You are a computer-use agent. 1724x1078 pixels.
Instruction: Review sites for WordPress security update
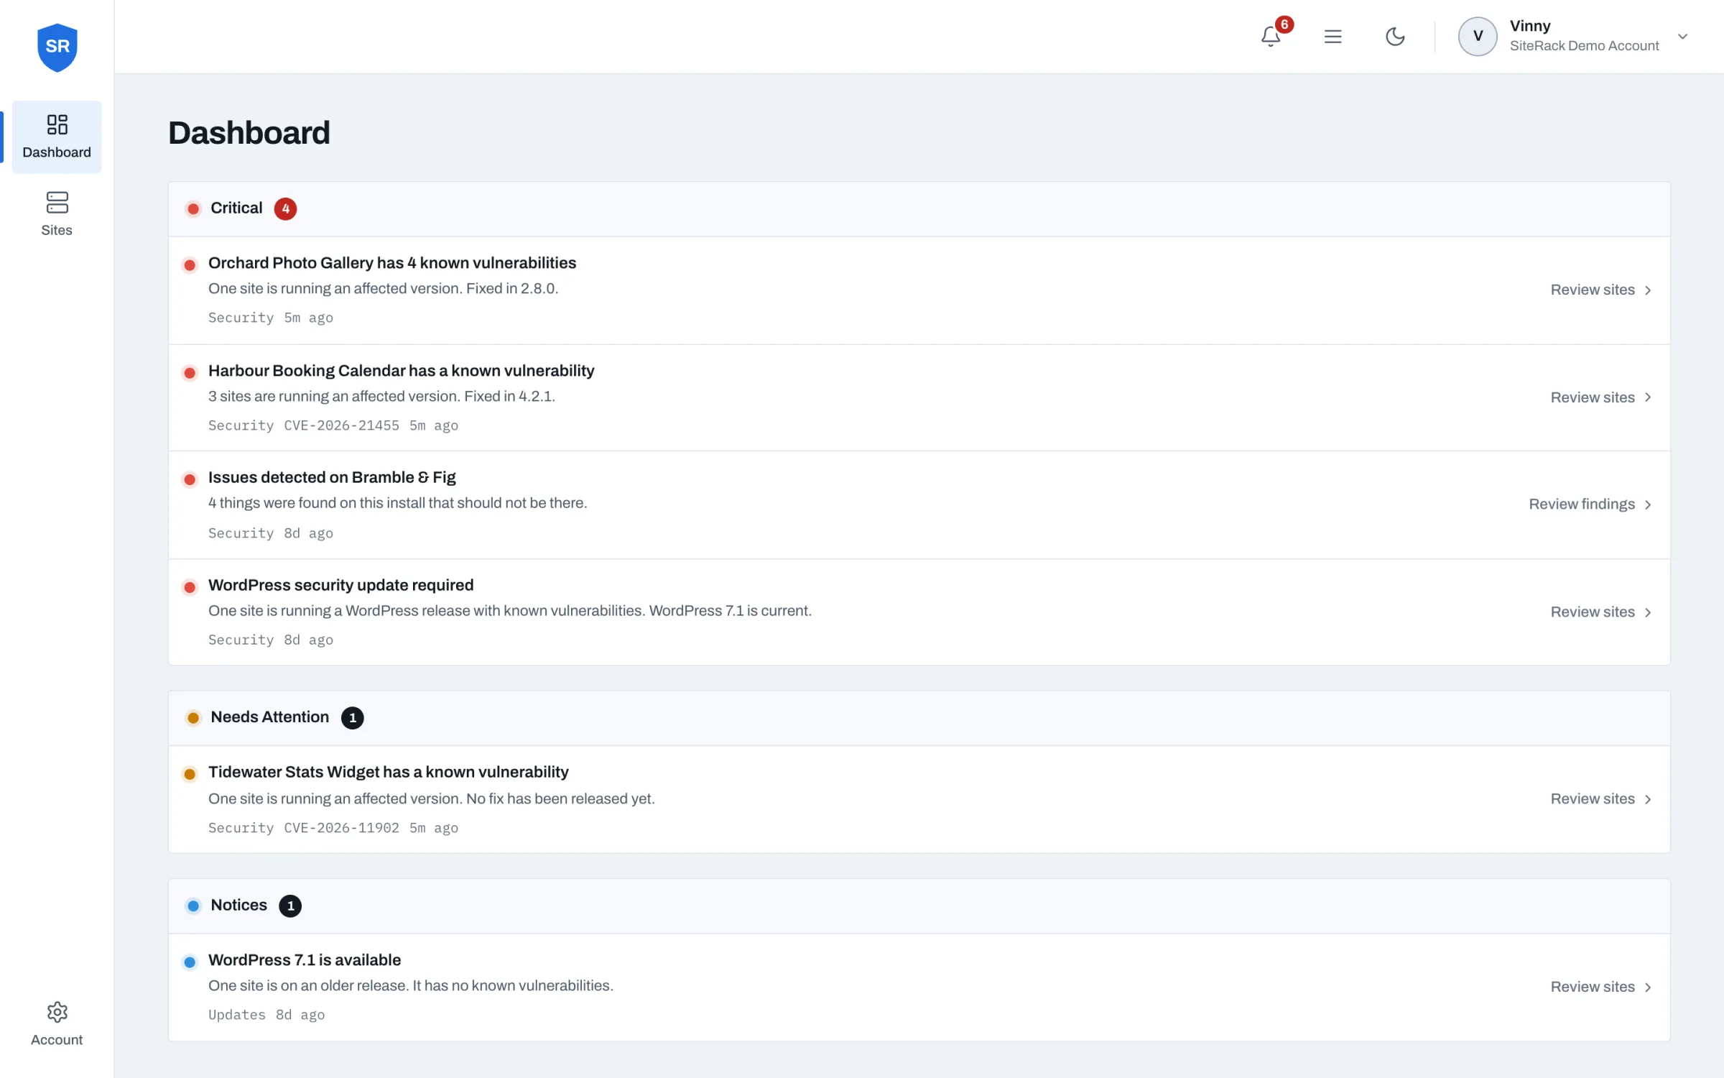pyautogui.click(x=1601, y=612)
